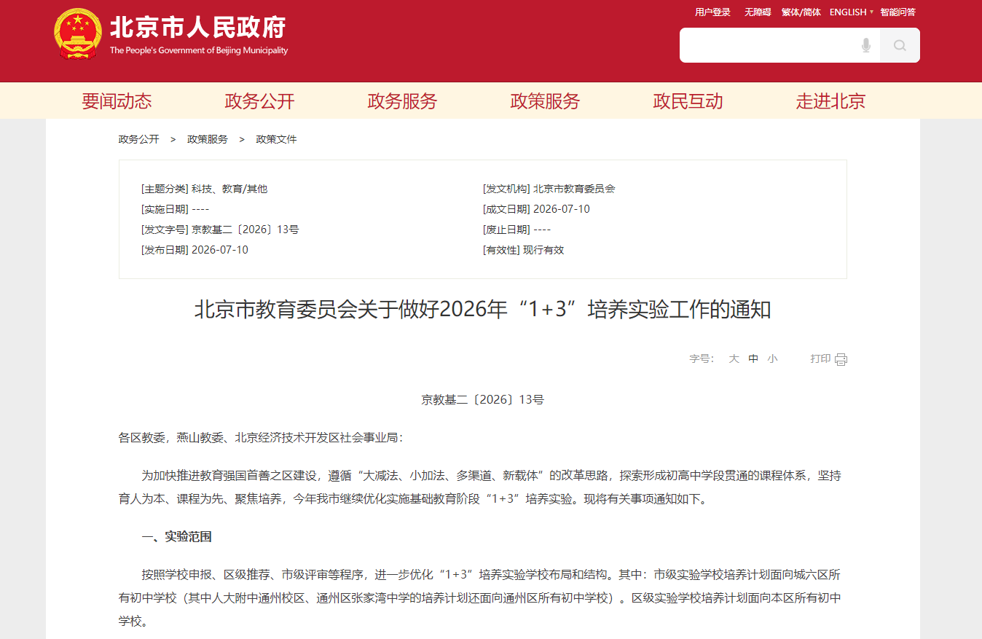Open the 政务公开 navigation menu

click(x=259, y=101)
